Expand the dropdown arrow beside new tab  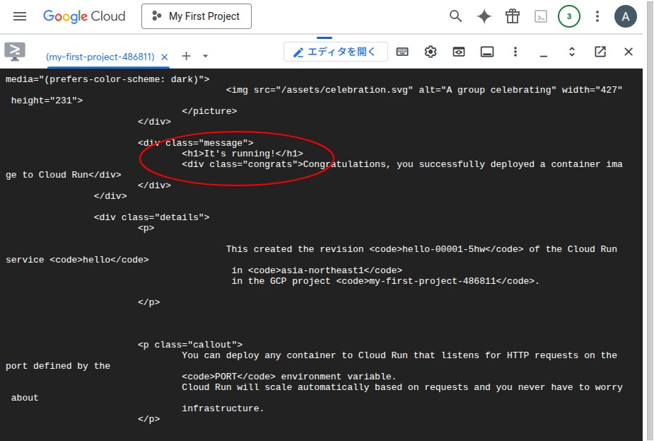tap(205, 56)
